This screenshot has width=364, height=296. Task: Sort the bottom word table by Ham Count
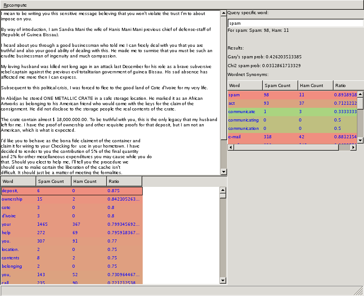[x=89, y=181]
